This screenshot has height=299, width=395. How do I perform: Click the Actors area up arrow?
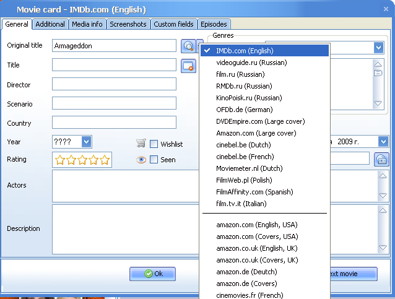(383, 176)
